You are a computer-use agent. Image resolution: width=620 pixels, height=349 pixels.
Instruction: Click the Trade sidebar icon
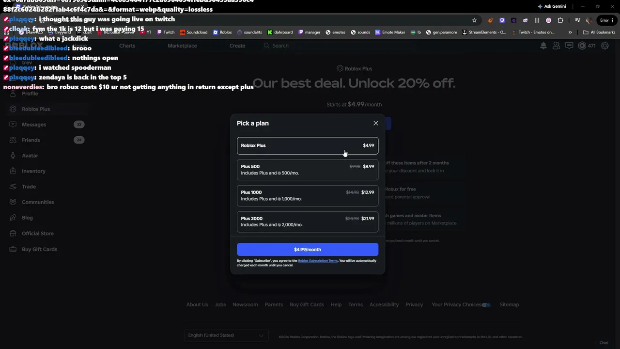point(13,187)
